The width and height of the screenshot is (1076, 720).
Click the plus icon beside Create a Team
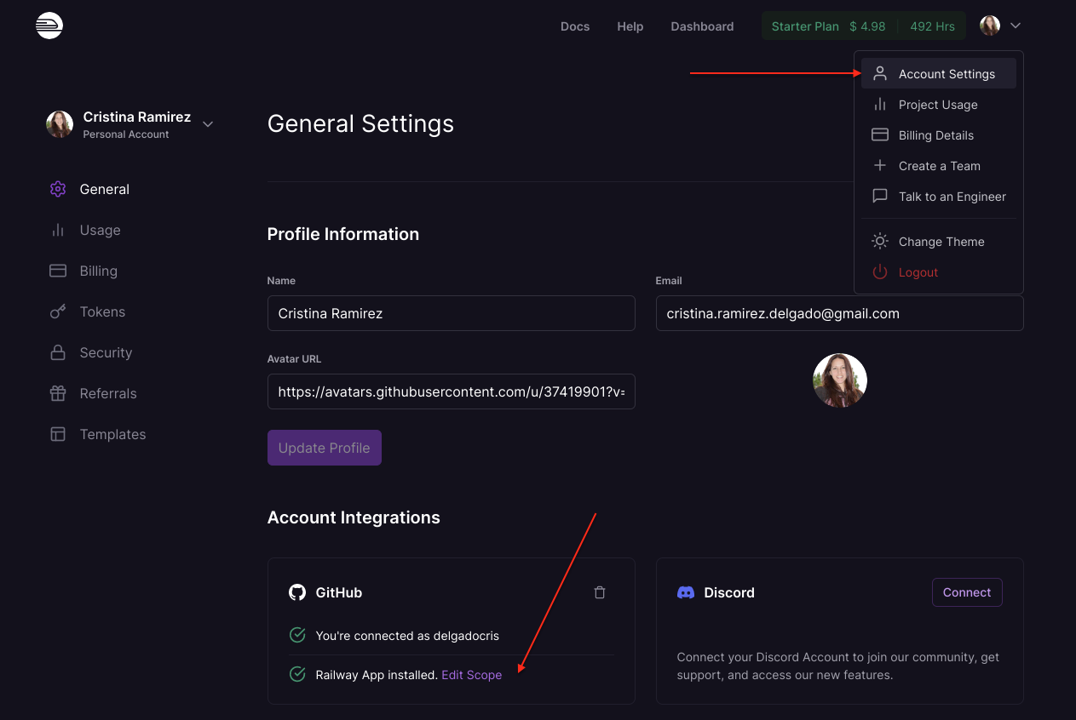pyautogui.click(x=880, y=166)
